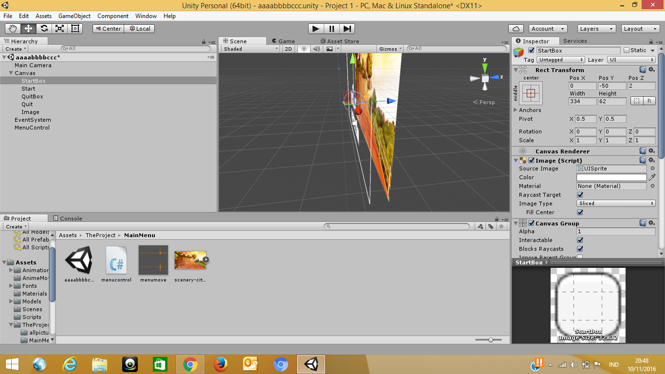Click the white Color swatch field
Screen dimensions: 665x374
point(611,177)
